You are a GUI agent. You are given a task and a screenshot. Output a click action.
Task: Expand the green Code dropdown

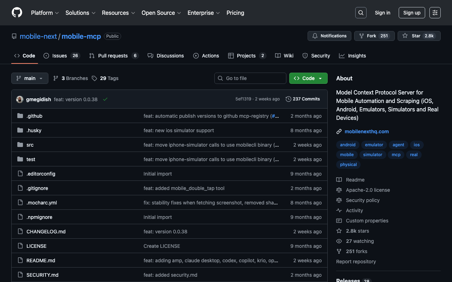point(308,78)
